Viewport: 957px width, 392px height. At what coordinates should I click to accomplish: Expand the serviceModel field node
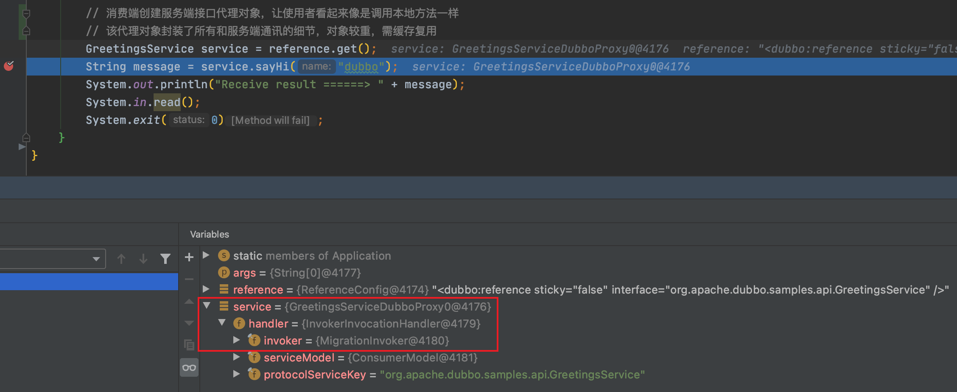(237, 357)
